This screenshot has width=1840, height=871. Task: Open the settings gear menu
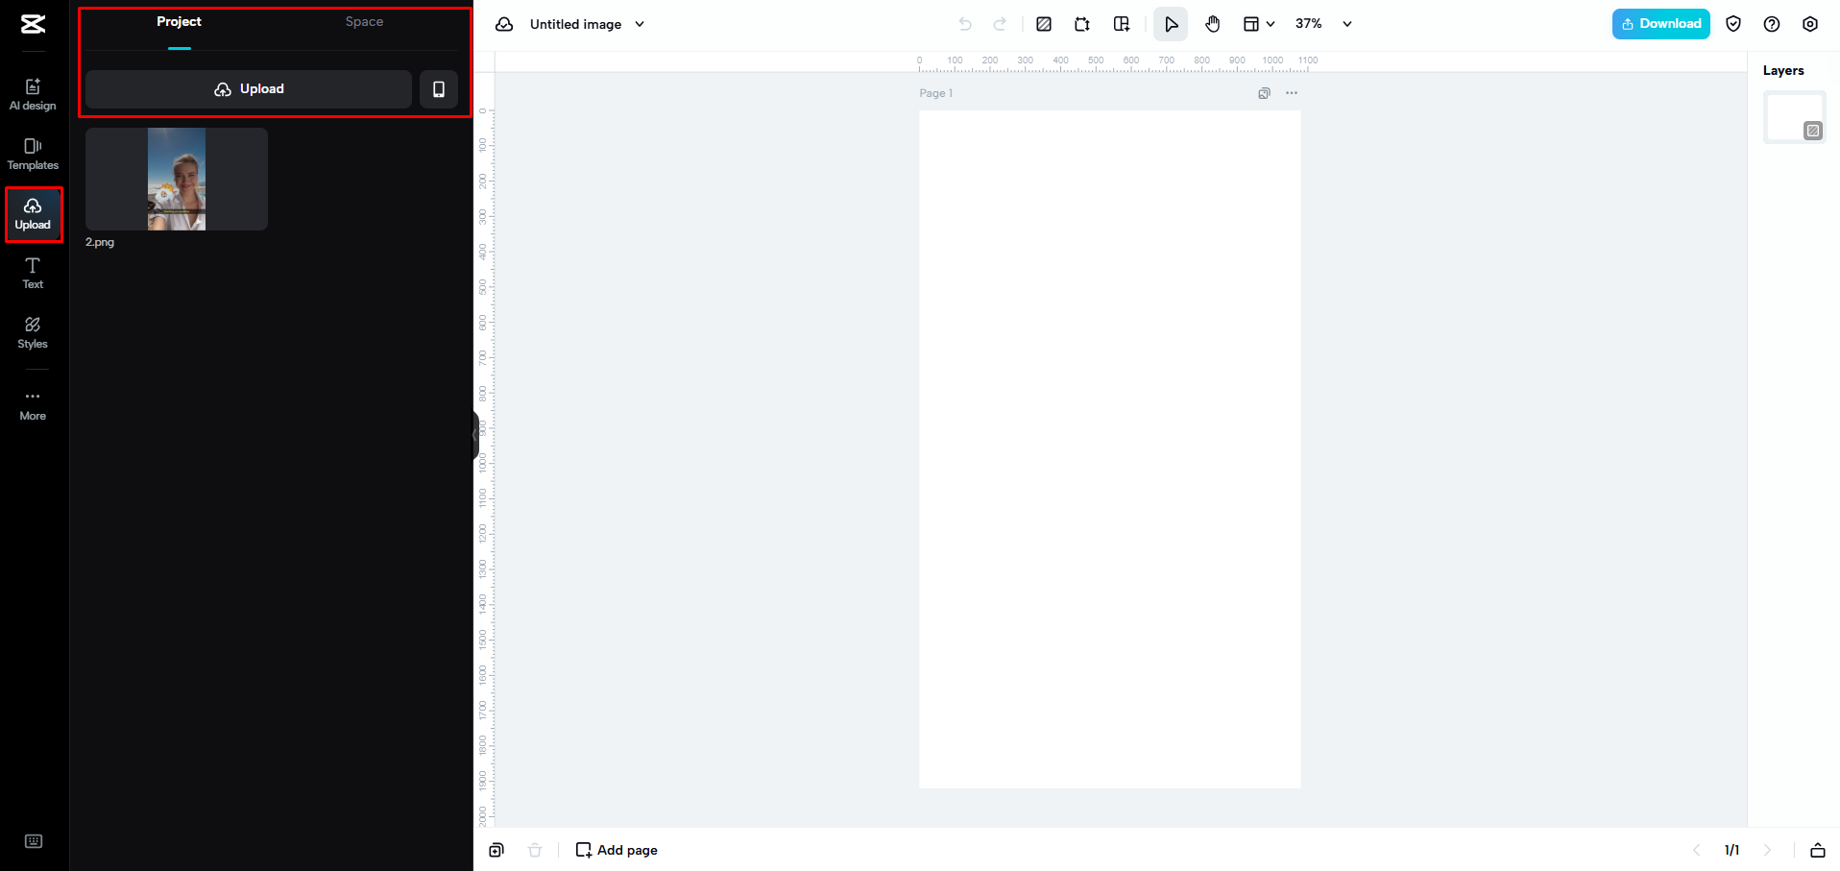[1809, 23]
